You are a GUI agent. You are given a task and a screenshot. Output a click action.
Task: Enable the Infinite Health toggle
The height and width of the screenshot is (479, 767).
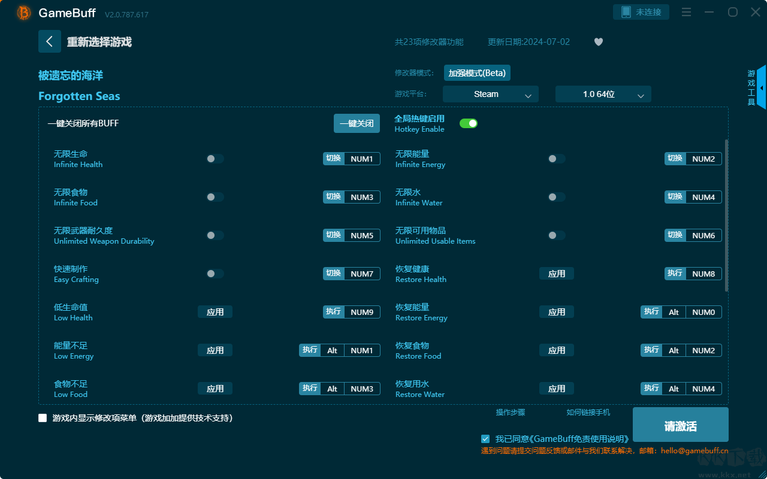(215, 159)
